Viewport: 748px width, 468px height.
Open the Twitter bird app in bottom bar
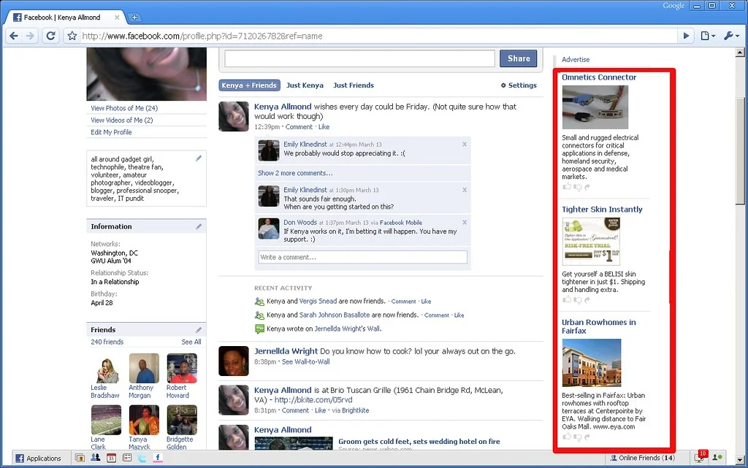tap(142, 458)
